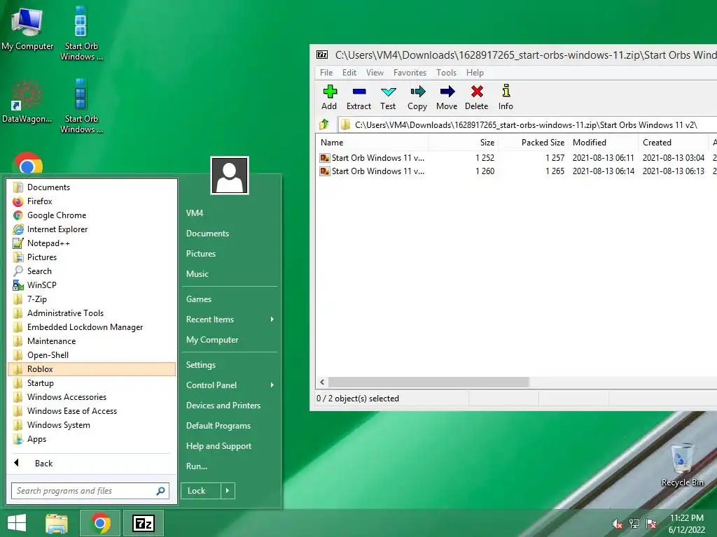
Task: Expand the Windows Ease of Access folder
Action: click(x=92, y=411)
